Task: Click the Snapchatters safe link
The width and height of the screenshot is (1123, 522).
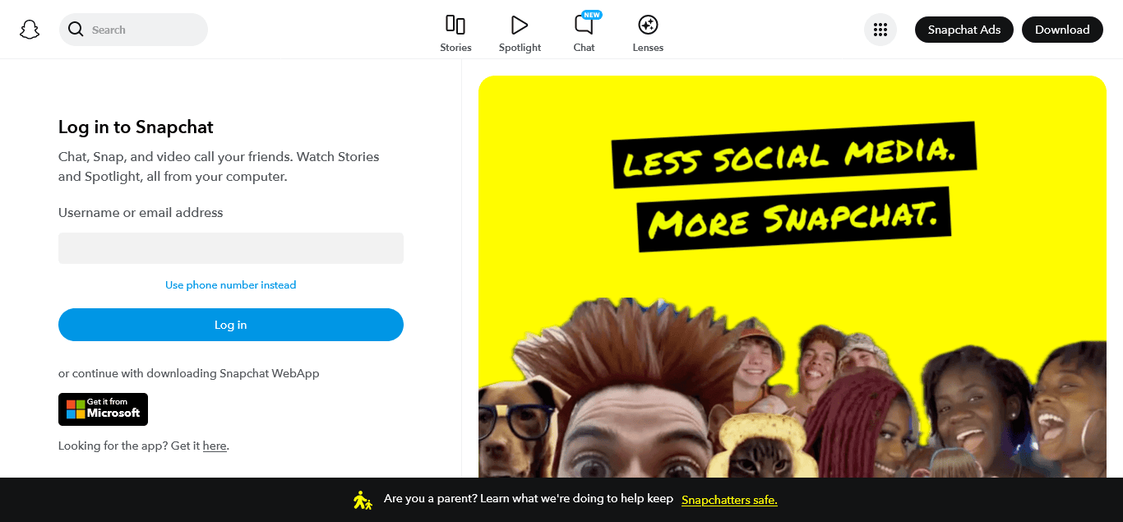Action: click(x=729, y=500)
